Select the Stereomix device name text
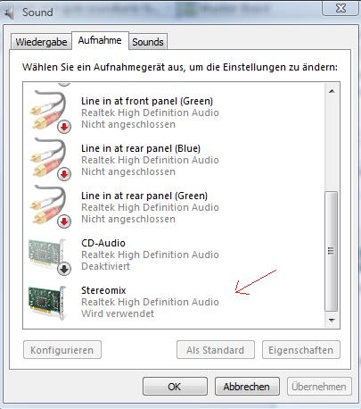Viewport: 361px width, 409px height. coord(103,290)
